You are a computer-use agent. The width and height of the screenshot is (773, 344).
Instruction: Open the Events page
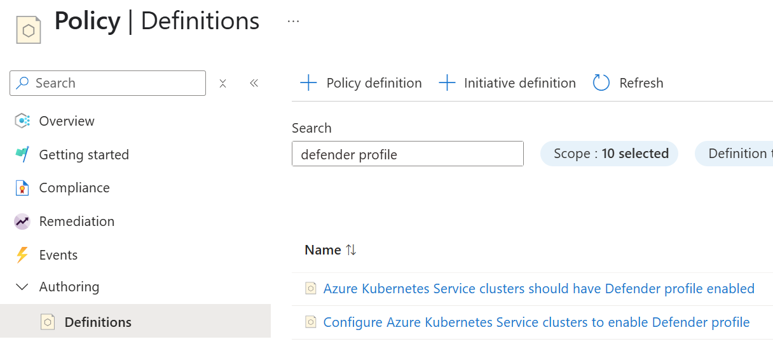pyautogui.click(x=58, y=255)
